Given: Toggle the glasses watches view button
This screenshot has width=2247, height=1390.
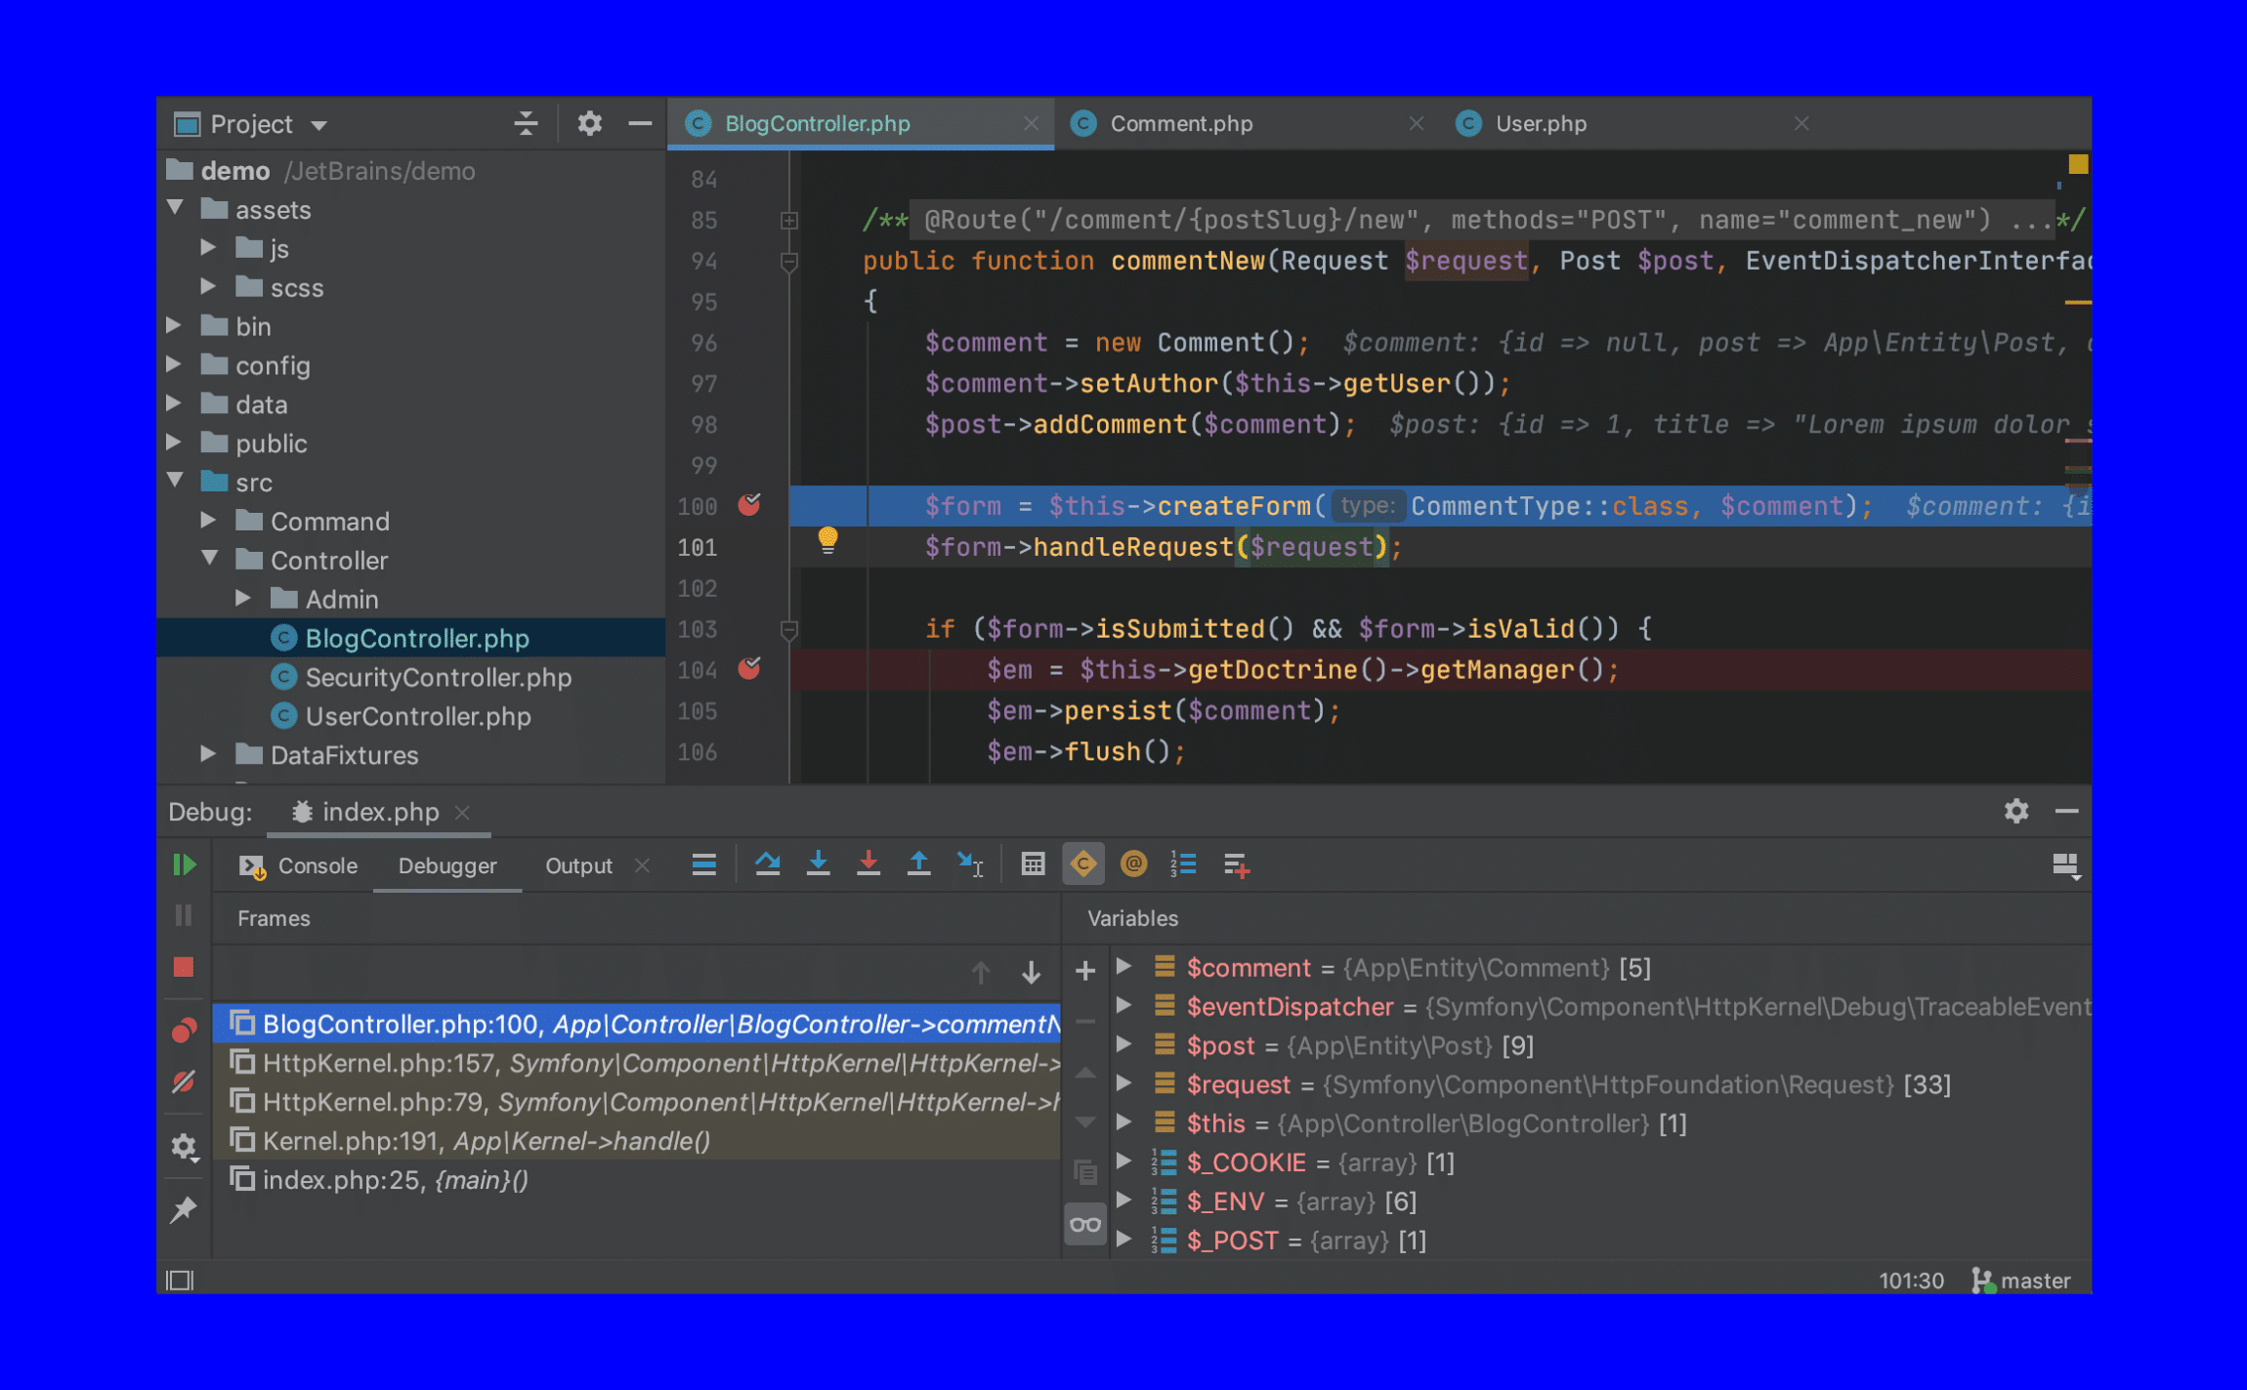Looking at the screenshot, I should click(x=1085, y=1224).
